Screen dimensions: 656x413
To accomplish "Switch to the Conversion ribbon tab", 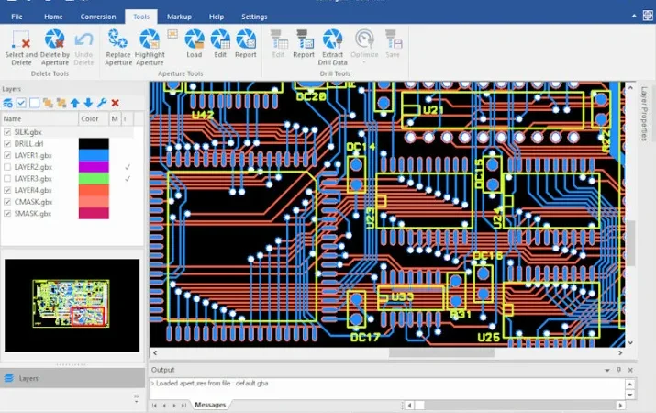I will 98,17.
